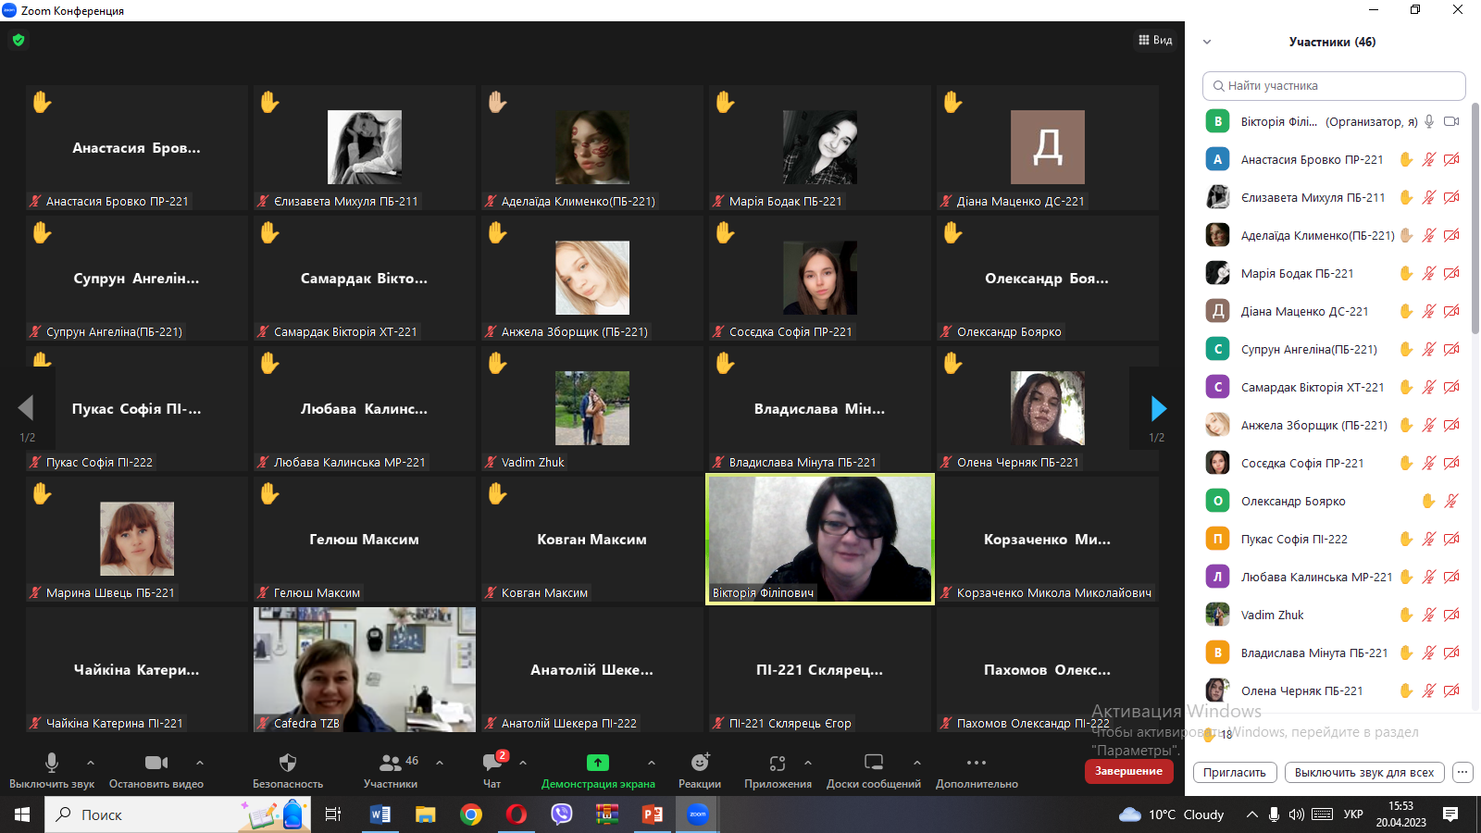Toggle camera with Остановить видео
The height and width of the screenshot is (833, 1481).
(x=156, y=763)
